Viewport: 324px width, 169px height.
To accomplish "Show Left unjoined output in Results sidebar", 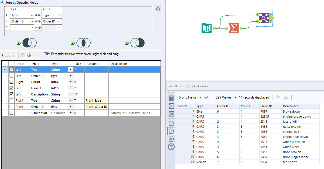I will click(171, 123).
